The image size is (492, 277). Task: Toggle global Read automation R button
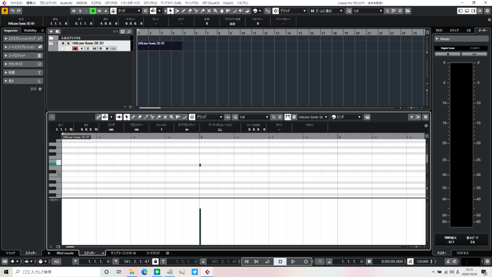93,11
